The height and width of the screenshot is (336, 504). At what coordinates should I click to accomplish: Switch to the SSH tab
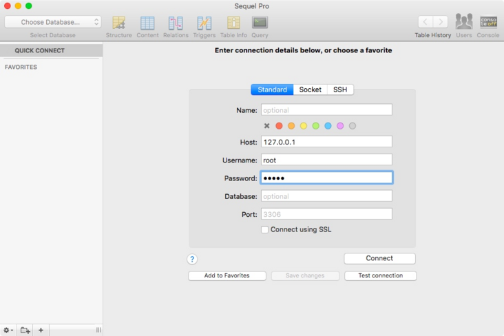click(x=340, y=90)
